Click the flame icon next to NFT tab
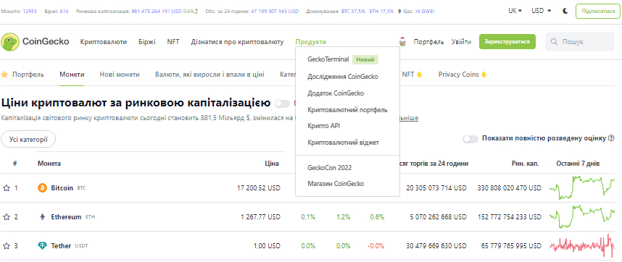This screenshot has height=262, width=622. pos(419,75)
